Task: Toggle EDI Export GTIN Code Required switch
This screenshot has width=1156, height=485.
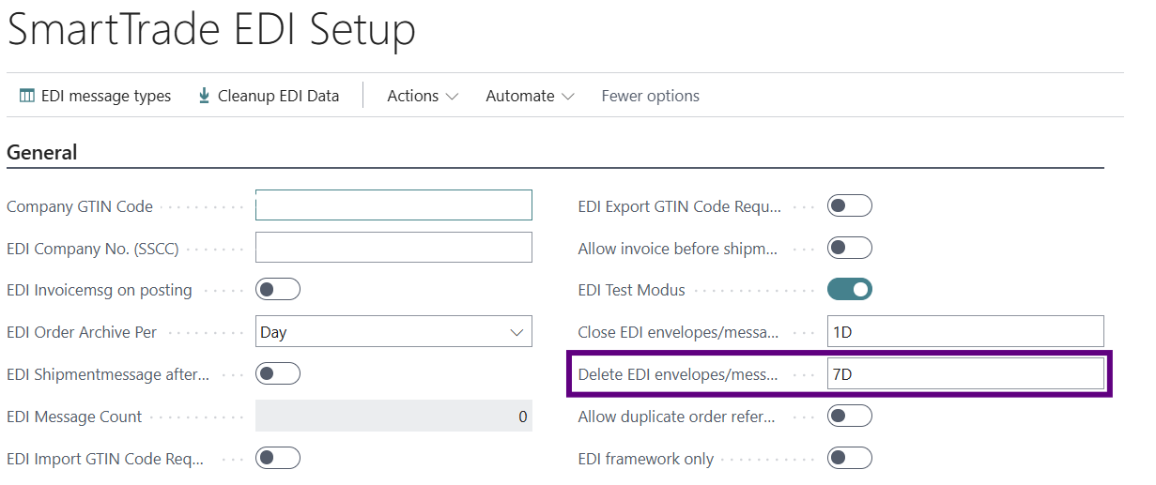Action: (x=849, y=205)
